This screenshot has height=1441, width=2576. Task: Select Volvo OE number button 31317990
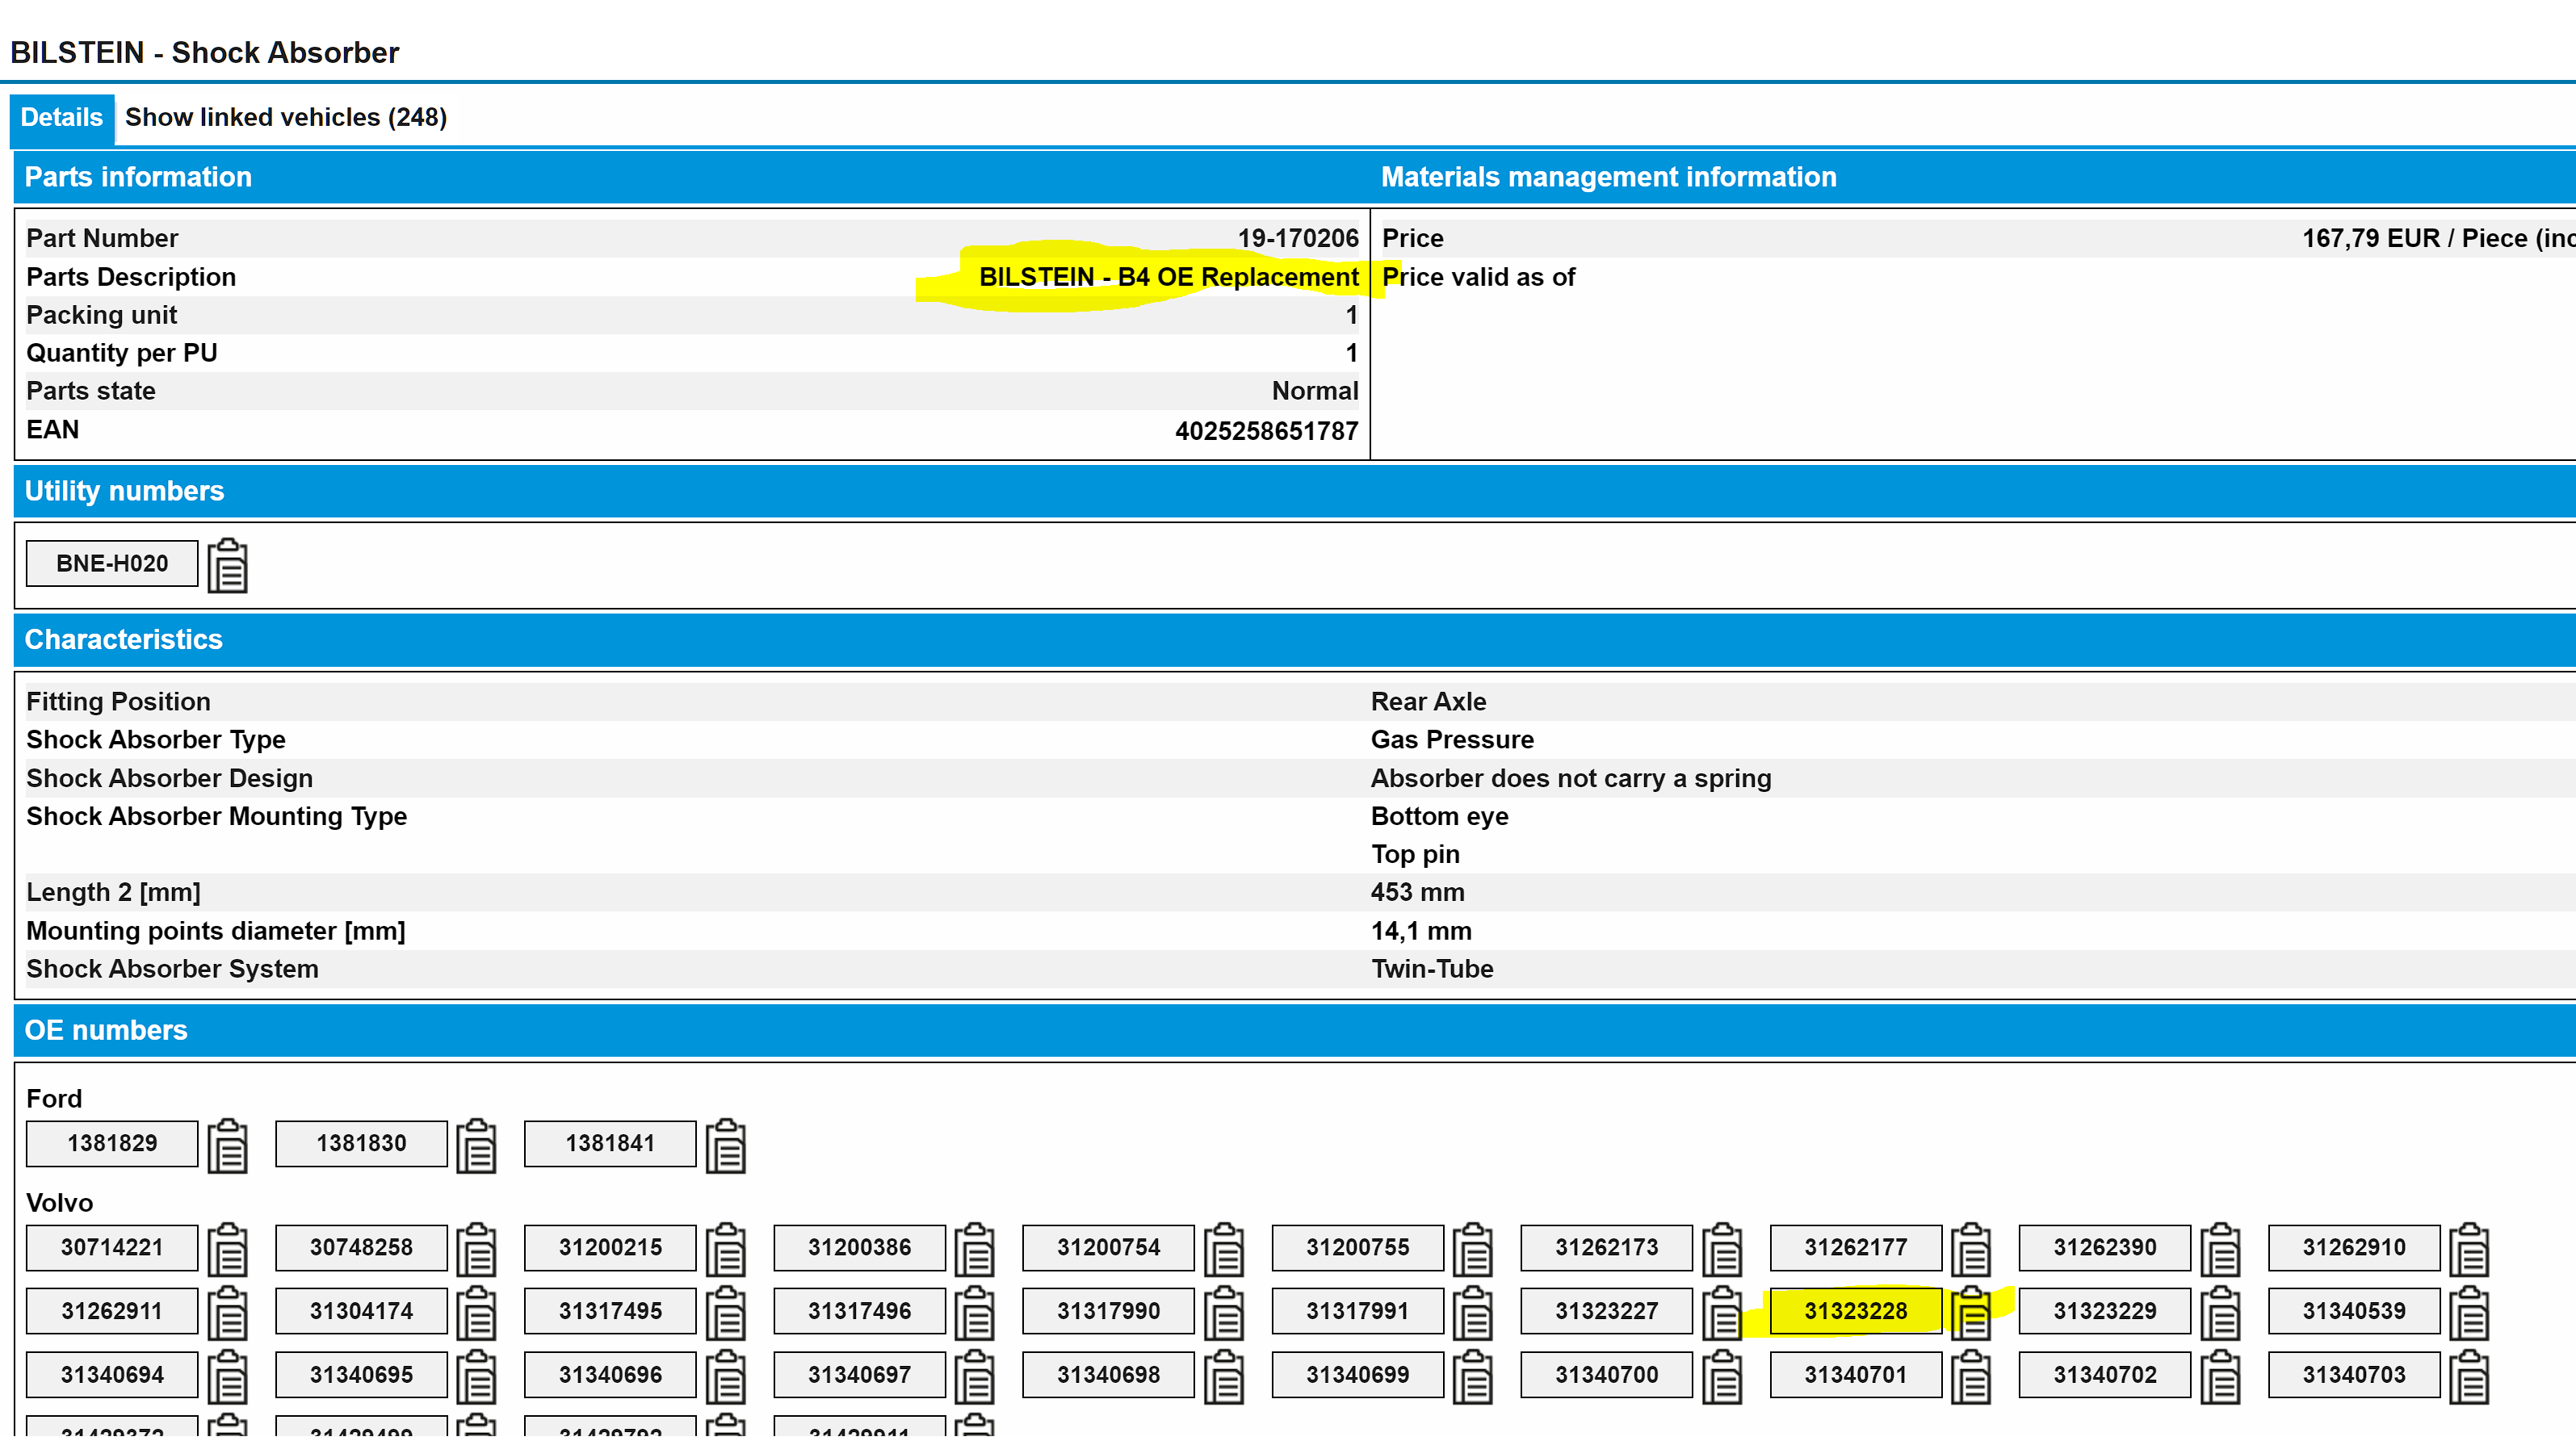1108,1312
